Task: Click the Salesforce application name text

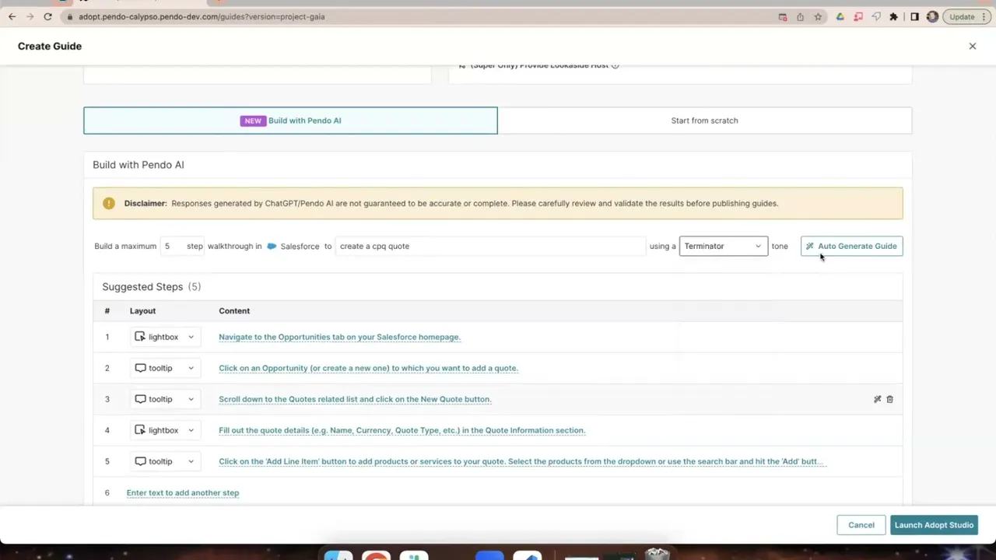Action: [x=300, y=247]
